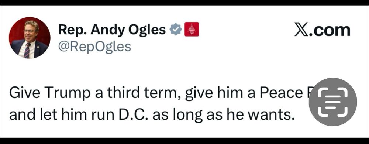Tap the gray text-scan icon
Viewport: 369px width, 144px height.
[x=333, y=102]
